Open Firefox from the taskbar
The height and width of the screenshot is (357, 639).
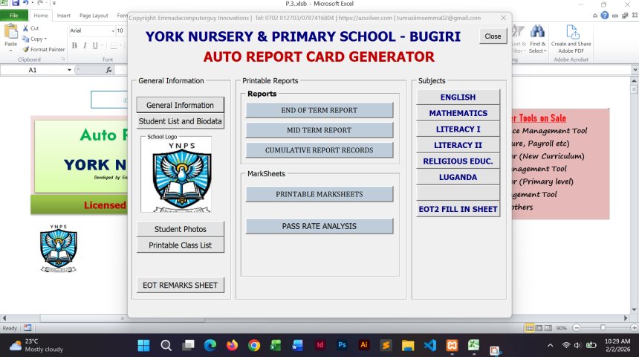(232, 345)
